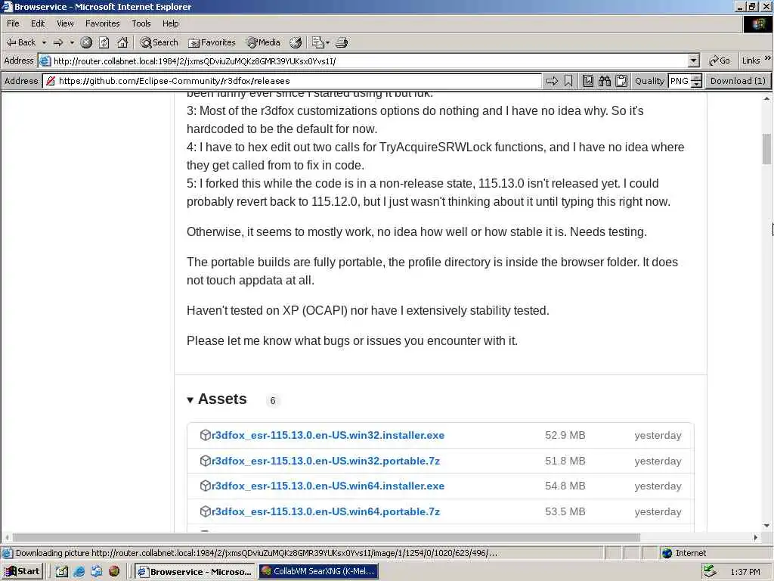
Task: Click the Go button
Action: (720, 61)
